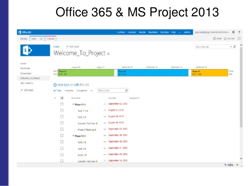Open the TASKS ribbon tab
This screenshot has width=248, height=186.
coord(34,39)
